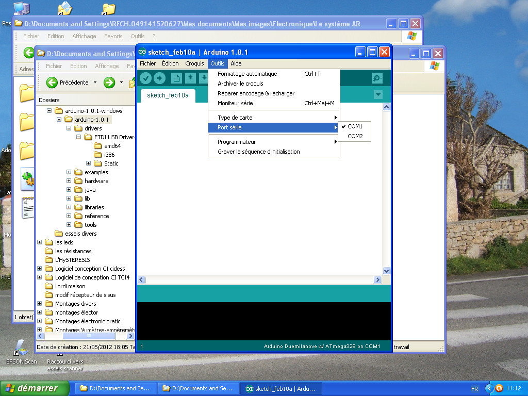Click the green forward arrow in Explorer
This screenshot has width=528, height=396.
(109, 82)
